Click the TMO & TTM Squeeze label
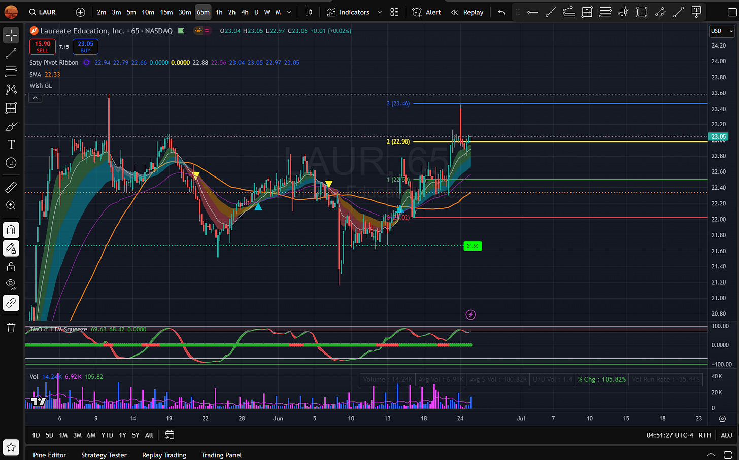 [58, 329]
